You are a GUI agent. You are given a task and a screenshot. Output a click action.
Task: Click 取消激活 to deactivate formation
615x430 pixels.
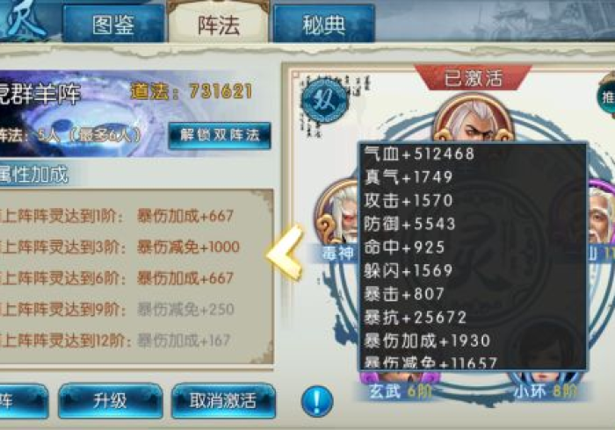click(x=223, y=401)
